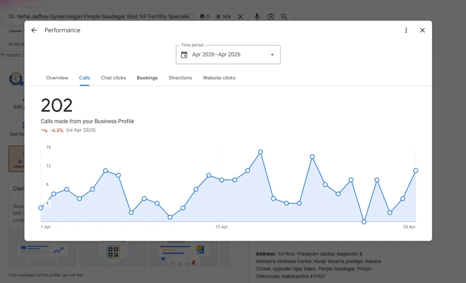The height and width of the screenshot is (283, 466).
Task: Click the '(vs Apr 2025)' comparison text
Action: [x=81, y=130]
